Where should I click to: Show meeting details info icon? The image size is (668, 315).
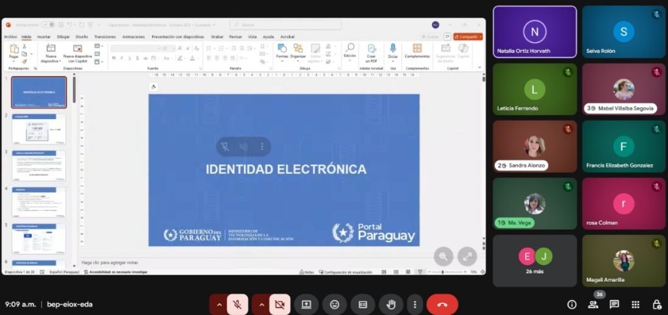pyautogui.click(x=572, y=304)
